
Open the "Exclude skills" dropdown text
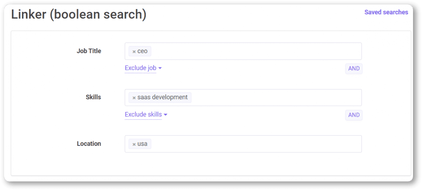[143, 115]
